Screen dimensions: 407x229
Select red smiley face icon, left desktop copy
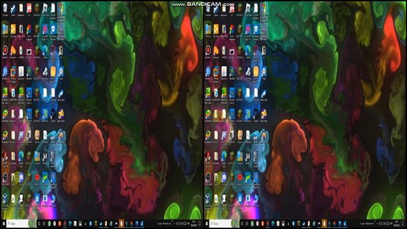click(x=37, y=177)
